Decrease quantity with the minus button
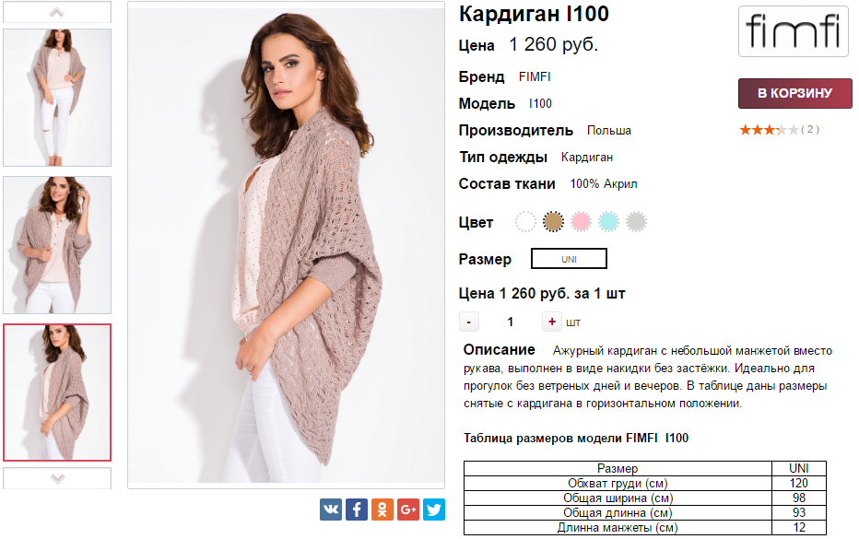The width and height of the screenshot is (859, 539). pos(469,322)
